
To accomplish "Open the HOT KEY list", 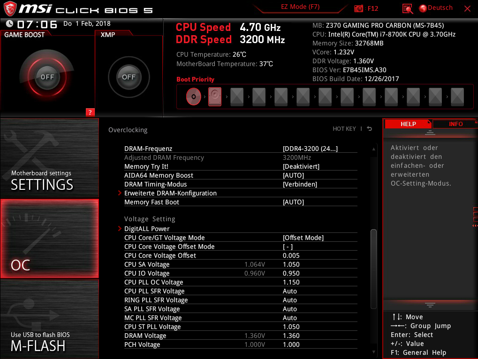I will pos(344,129).
